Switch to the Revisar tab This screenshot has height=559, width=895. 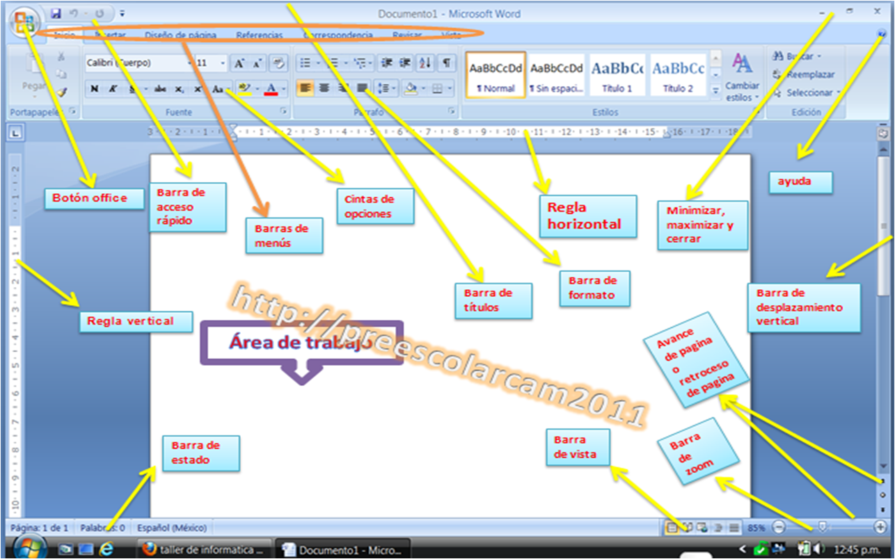[x=406, y=35]
